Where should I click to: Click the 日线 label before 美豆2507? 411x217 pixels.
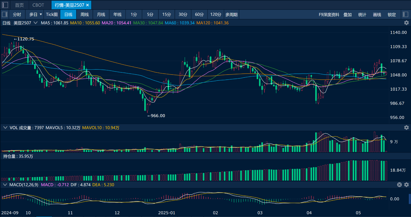[x=6, y=23]
